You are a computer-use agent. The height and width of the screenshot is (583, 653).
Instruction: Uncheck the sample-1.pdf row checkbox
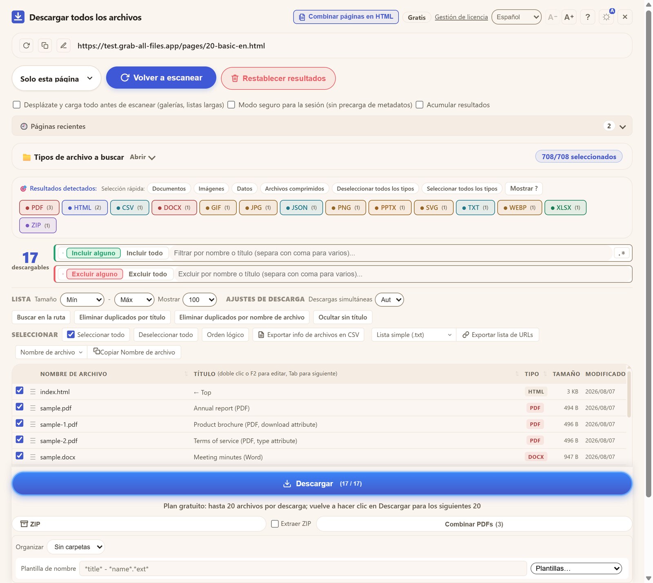20,423
